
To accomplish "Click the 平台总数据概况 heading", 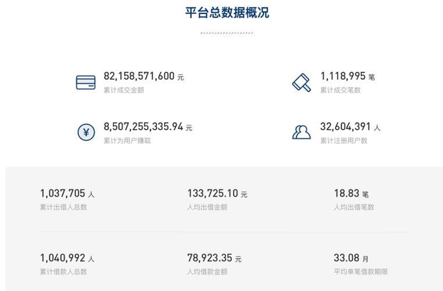I will (x=227, y=13).
